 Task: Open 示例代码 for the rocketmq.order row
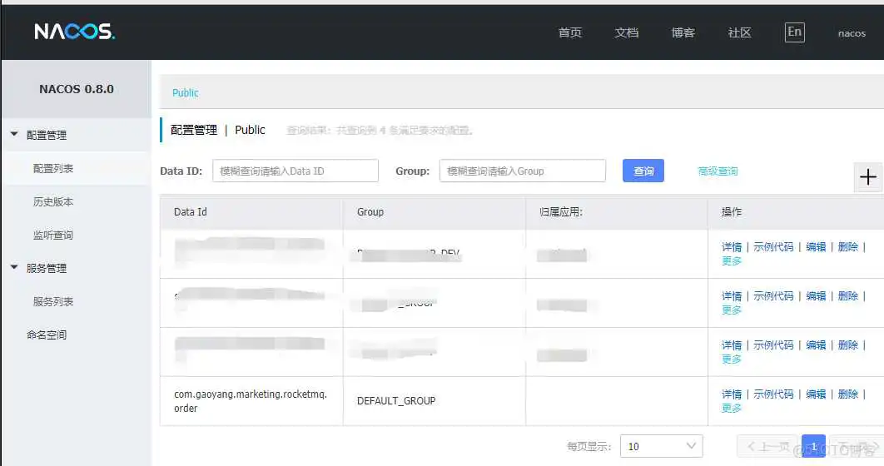point(773,394)
